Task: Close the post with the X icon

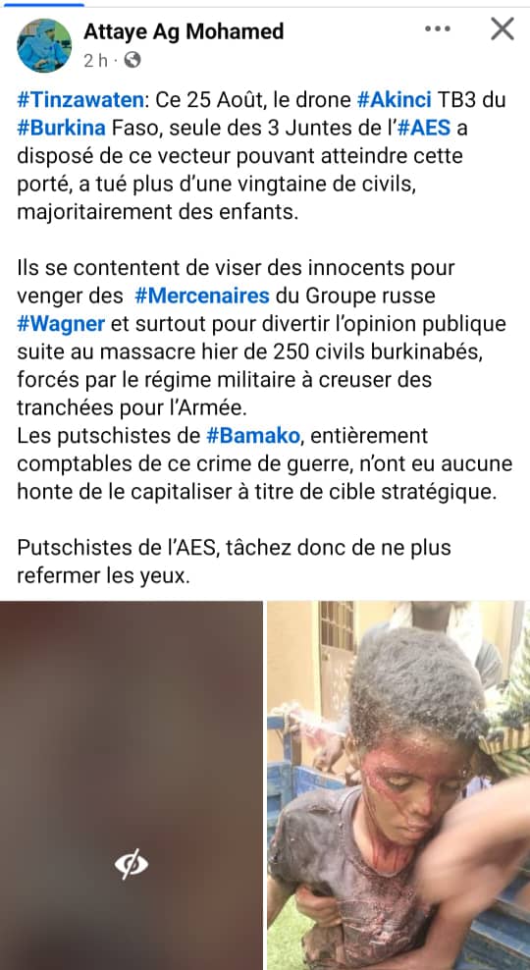Action: (x=503, y=28)
